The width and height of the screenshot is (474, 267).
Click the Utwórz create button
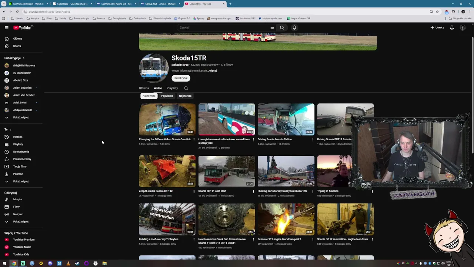point(437,27)
